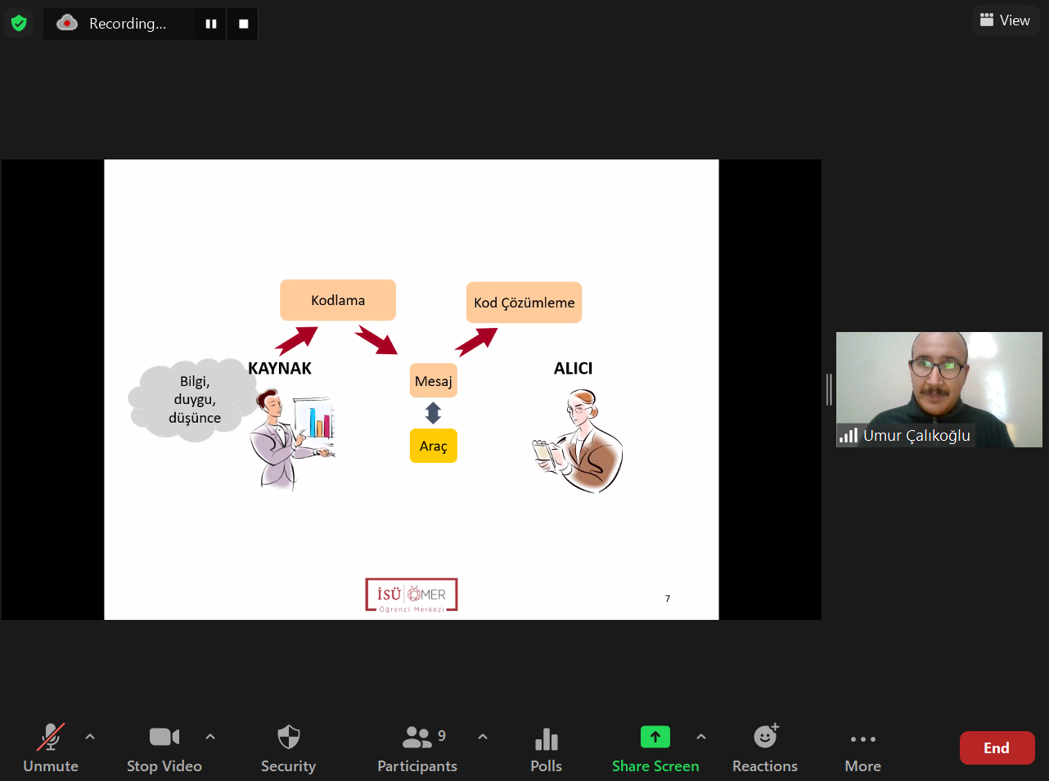Pause the cloud recording
This screenshot has height=781, width=1049.
[x=211, y=24]
